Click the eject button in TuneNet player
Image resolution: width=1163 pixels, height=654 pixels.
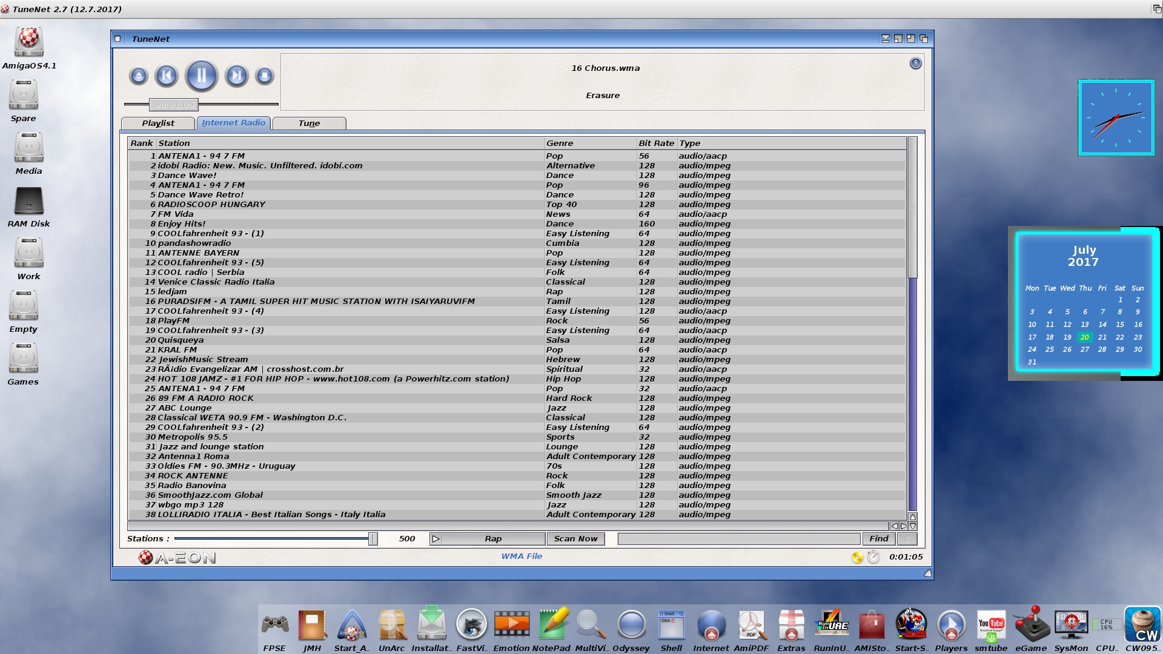coord(138,76)
